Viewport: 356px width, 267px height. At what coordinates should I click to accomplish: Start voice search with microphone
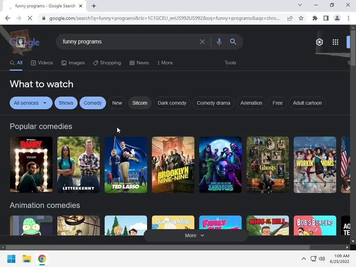coord(219,42)
